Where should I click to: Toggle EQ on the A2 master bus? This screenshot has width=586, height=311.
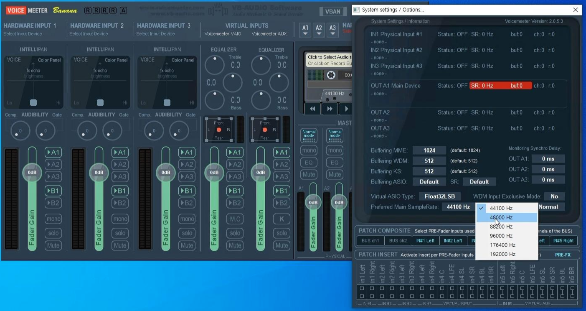(335, 163)
